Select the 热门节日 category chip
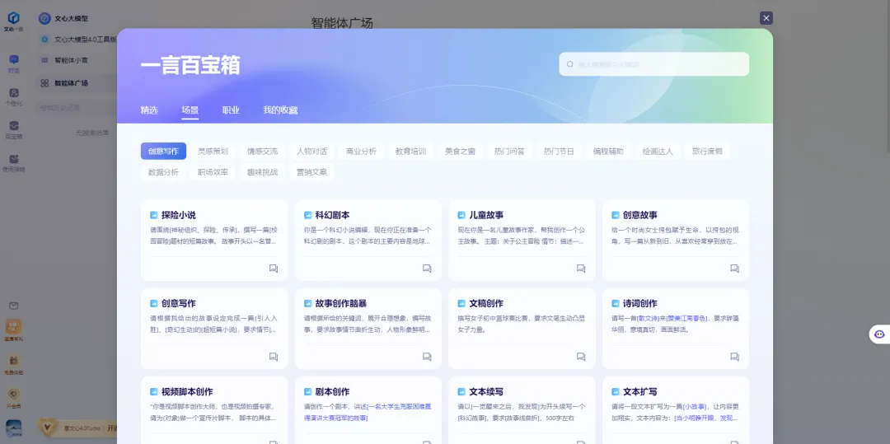Image resolution: width=890 pixels, height=444 pixels. (x=559, y=152)
